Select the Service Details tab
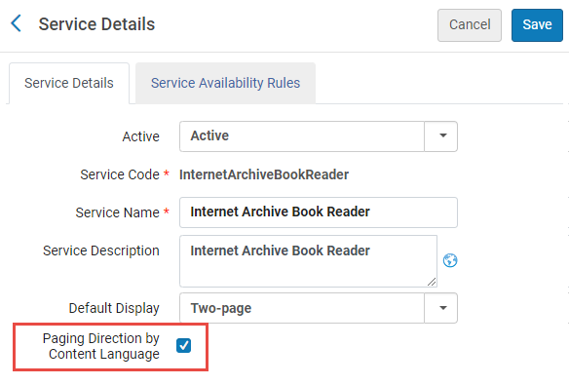Image resolution: width=569 pixels, height=385 pixels. (x=69, y=83)
